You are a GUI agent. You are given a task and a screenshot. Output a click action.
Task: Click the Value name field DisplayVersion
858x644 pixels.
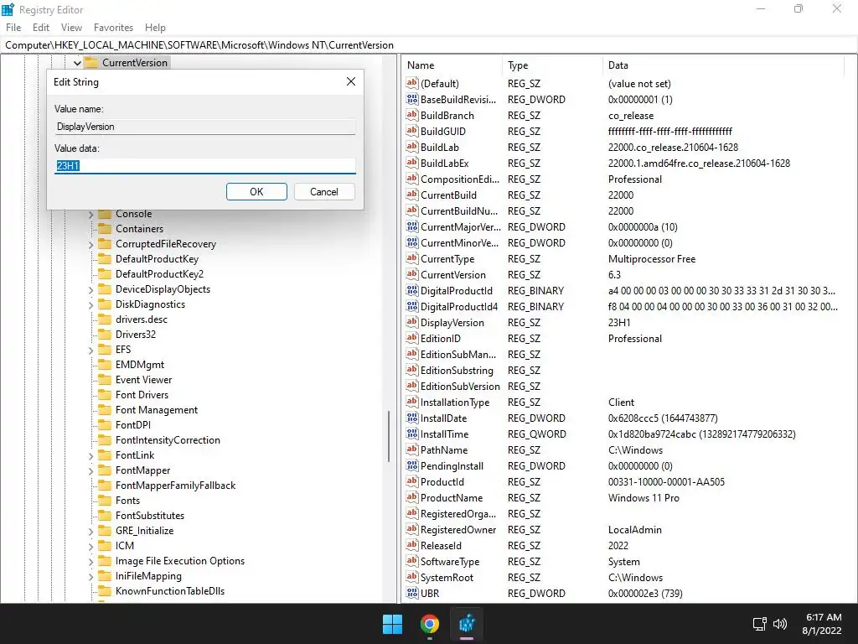pos(205,127)
